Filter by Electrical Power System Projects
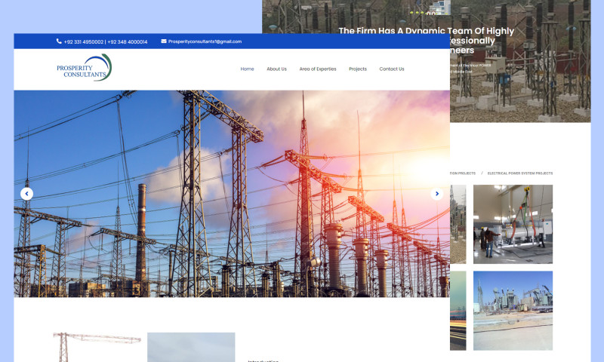604x362 pixels. pyautogui.click(x=519, y=173)
